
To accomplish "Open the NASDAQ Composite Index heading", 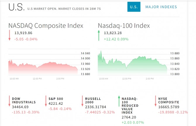I will point(46,26).
